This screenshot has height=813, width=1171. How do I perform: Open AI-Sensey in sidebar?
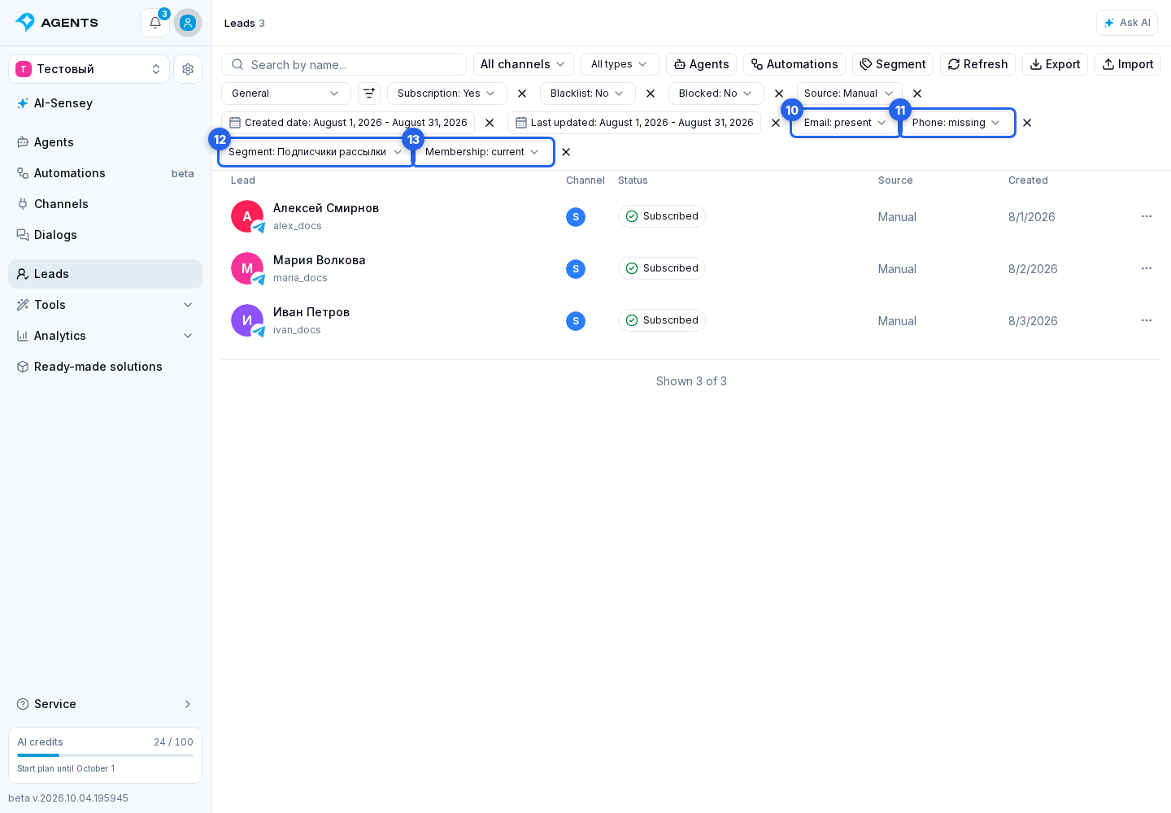point(105,103)
